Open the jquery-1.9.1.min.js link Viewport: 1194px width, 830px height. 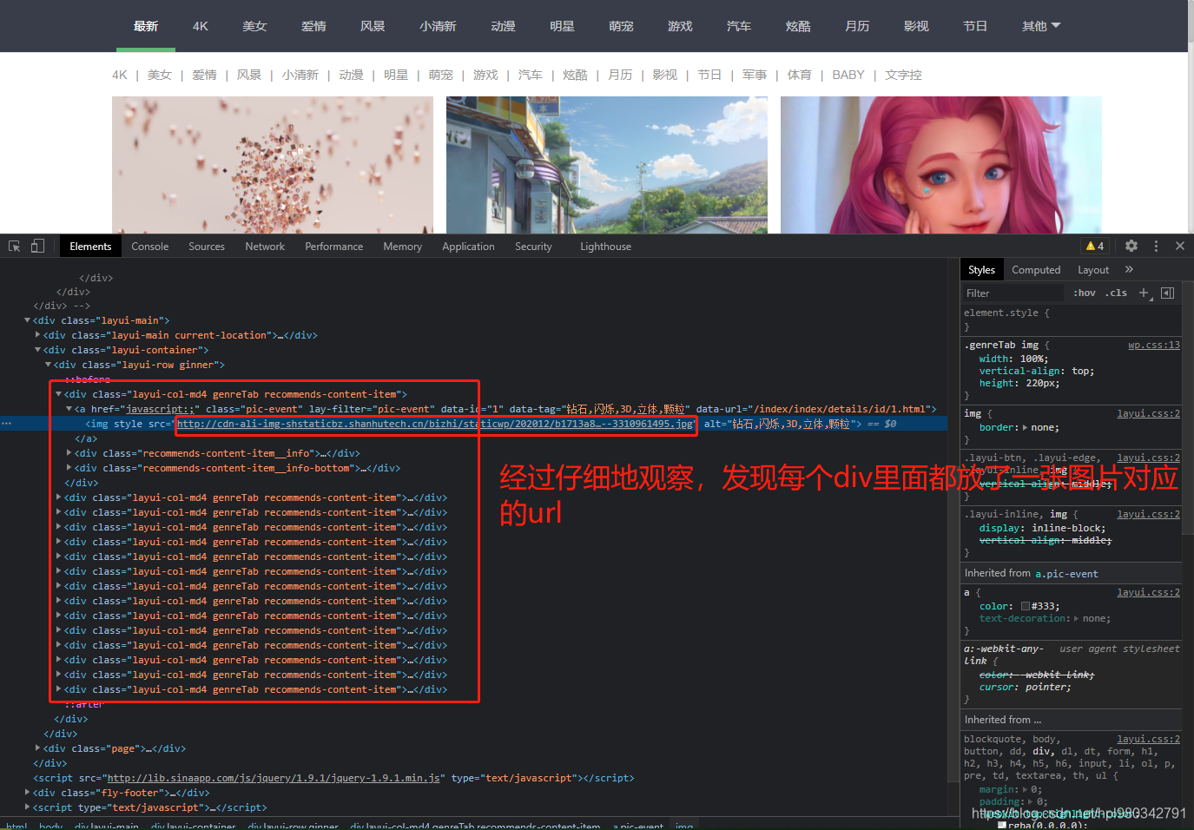pos(274,778)
